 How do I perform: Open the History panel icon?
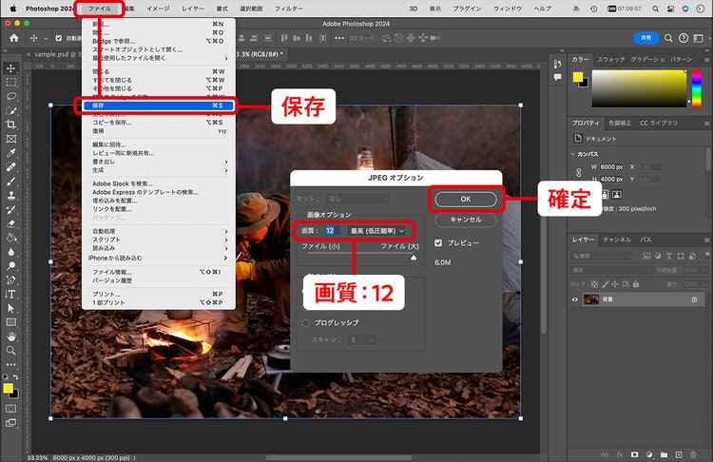[x=557, y=64]
